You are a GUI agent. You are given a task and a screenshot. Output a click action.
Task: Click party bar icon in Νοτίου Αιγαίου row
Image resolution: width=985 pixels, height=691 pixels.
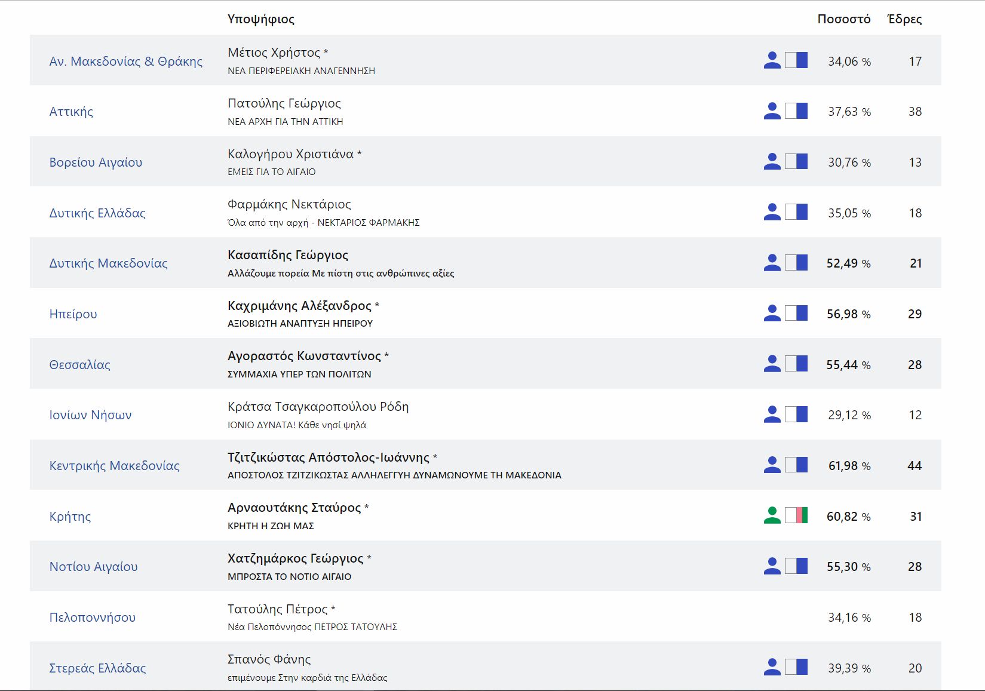point(796,566)
